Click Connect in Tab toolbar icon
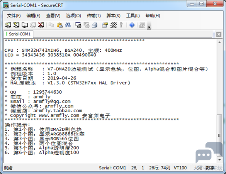The image size is (226, 174). (25, 25)
